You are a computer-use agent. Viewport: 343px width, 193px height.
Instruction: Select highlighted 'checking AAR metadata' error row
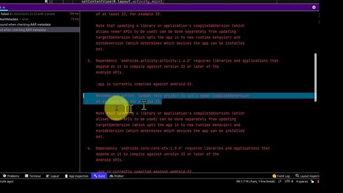40,30
